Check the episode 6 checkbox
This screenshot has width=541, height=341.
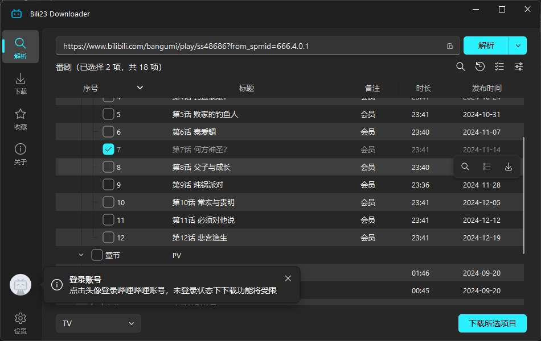(108, 132)
